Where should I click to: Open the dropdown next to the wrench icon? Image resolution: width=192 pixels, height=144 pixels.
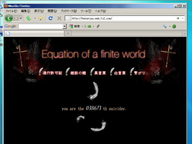(170, 26)
